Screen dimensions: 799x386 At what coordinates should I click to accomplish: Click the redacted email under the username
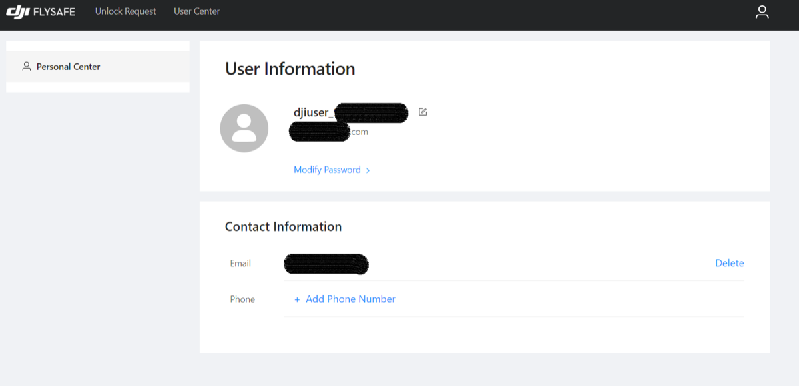coord(320,131)
